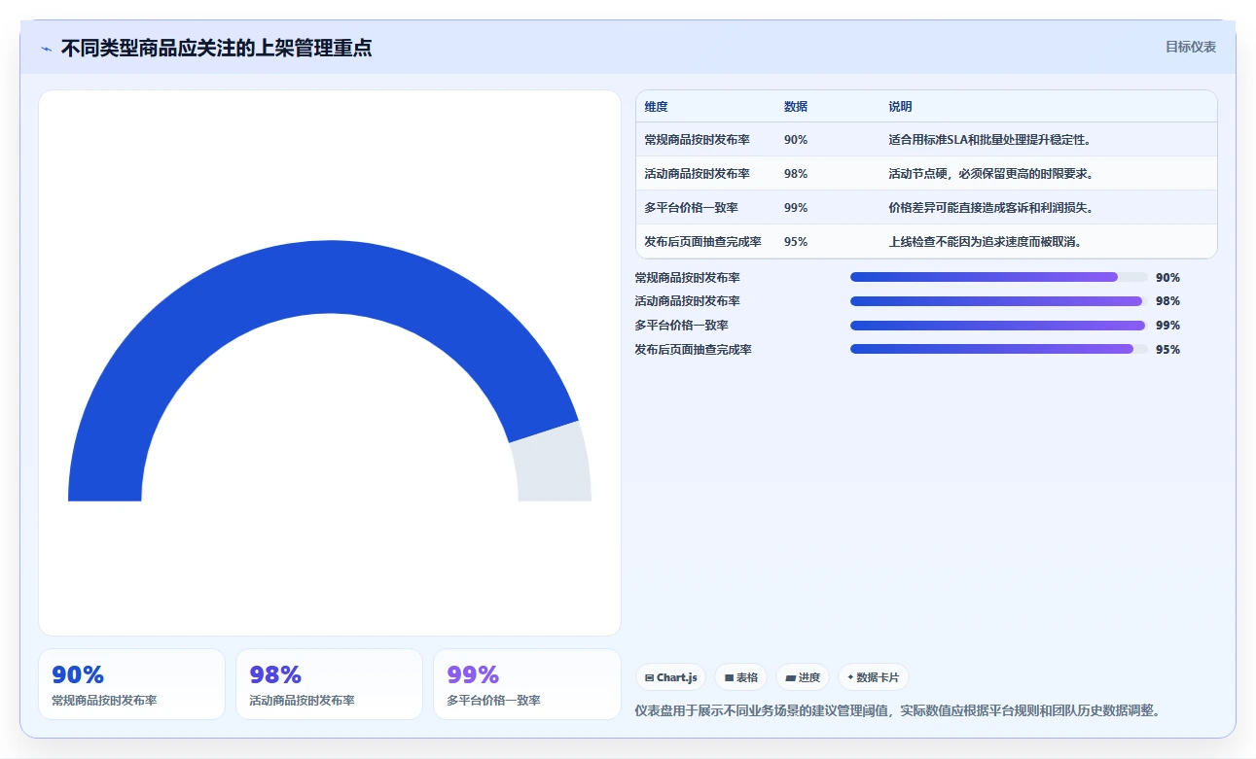Click the 98% 活动商品按时发布率 stat card
Viewport: 1256px width, 759px height.
pyautogui.click(x=329, y=684)
